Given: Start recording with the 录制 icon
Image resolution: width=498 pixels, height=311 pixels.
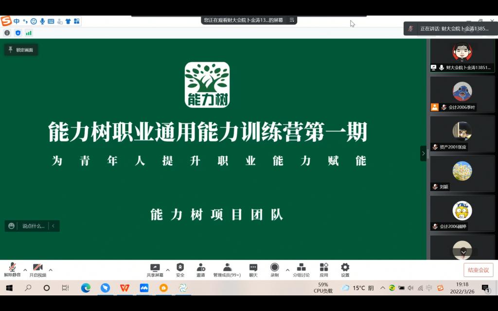Looking at the screenshot, I should [x=274, y=269].
